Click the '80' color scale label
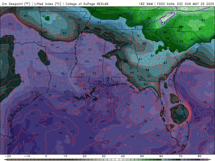Image resolution: width=215 pixels, height=161 pixels. pyautogui.click(x=200, y=156)
